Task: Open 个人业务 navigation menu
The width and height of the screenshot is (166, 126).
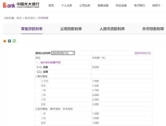Action: point(67,5)
